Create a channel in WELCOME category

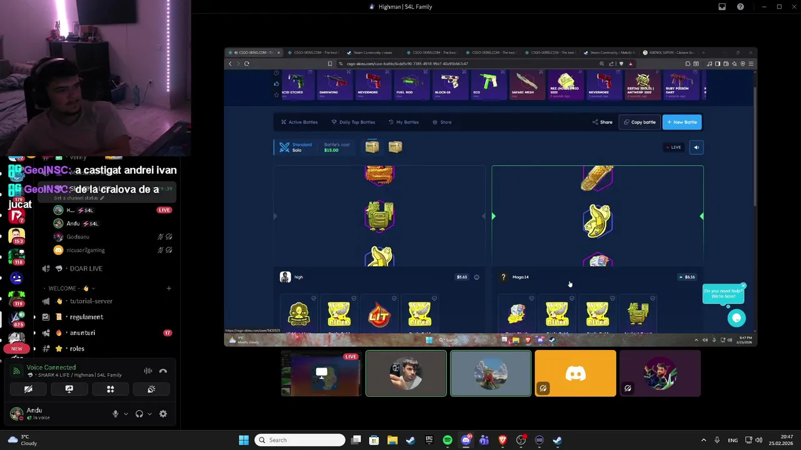168,288
